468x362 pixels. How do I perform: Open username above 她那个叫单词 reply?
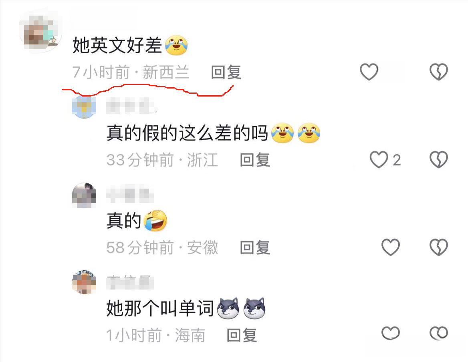coord(129,282)
